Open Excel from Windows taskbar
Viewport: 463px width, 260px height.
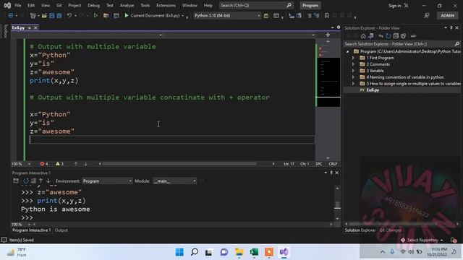point(254,252)
